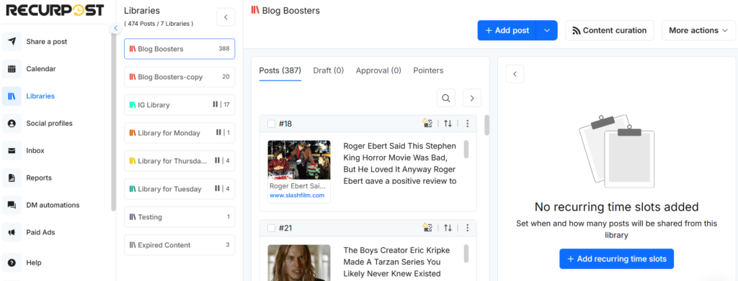Click the posts list vertical scrollbar

(486, 125)
